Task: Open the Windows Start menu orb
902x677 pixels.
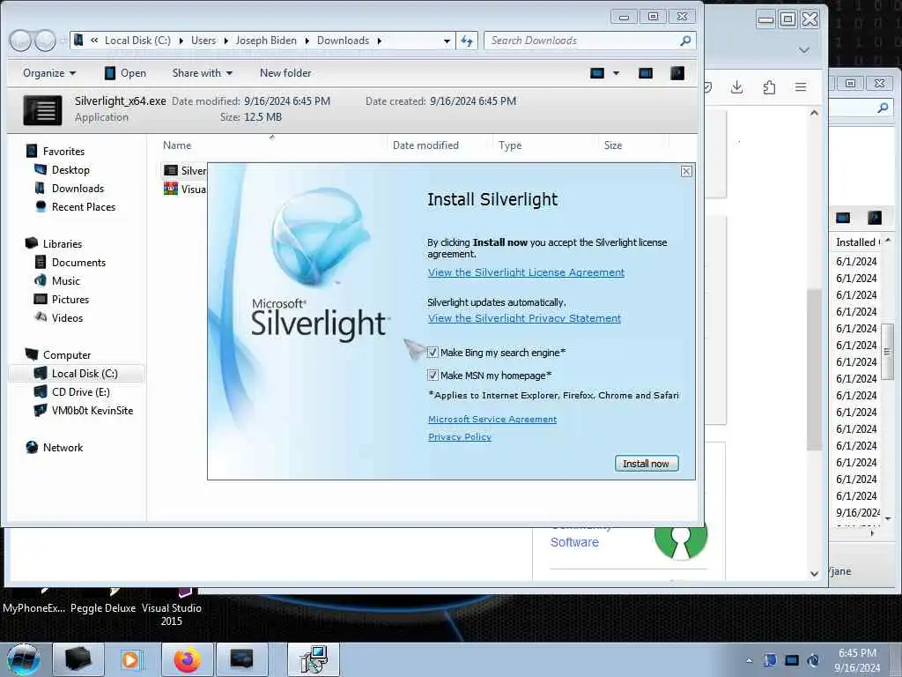Action: [23, 659]
